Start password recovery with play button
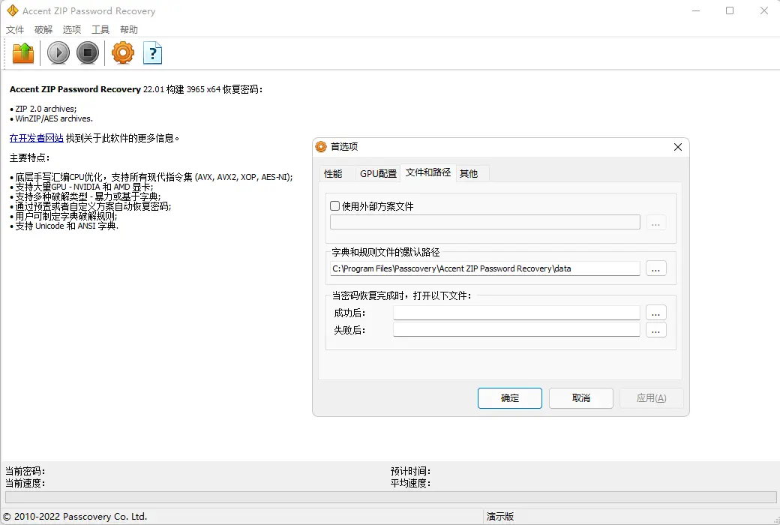The image size is (780, 525). (x=58, y=52)
